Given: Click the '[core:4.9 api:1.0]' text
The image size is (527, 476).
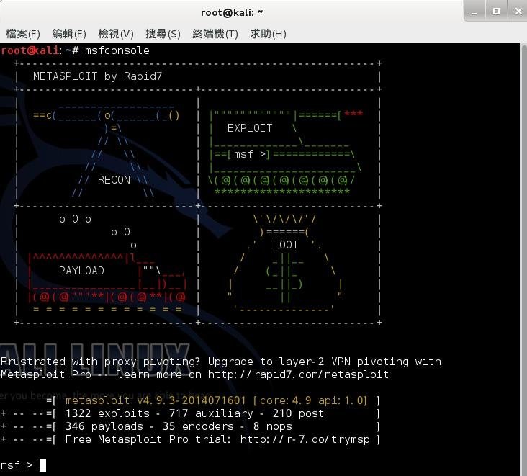Looking at the screenshot, I should 310,400.
